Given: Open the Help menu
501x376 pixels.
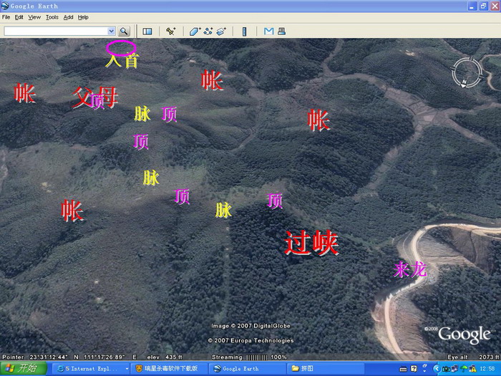Looking at the screenshot, I should [x=83, y=17].
